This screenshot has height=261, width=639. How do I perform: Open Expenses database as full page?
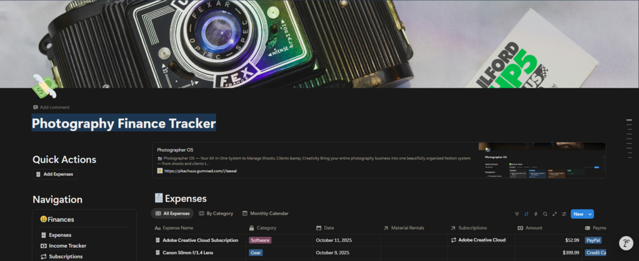coord(554,214)
